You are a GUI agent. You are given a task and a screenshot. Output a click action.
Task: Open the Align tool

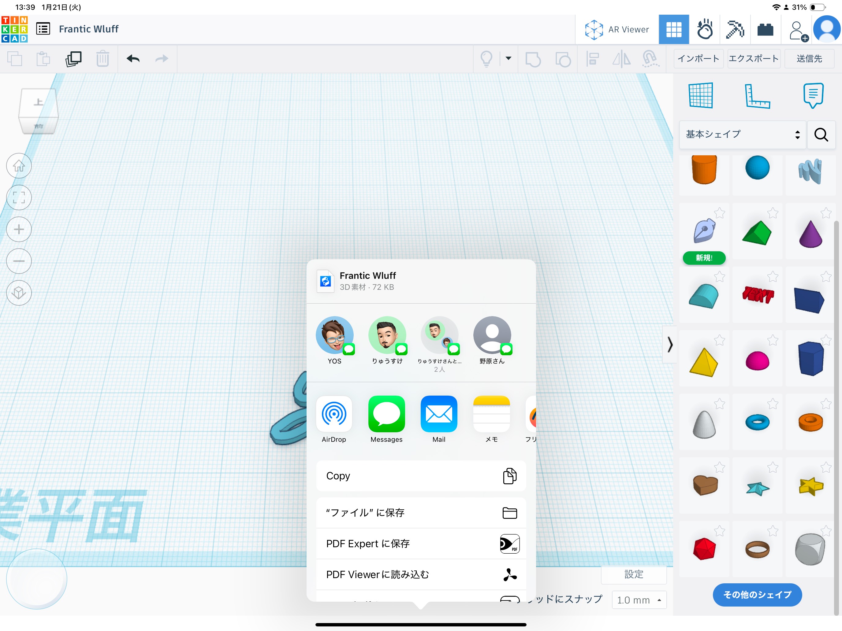tap(592, 59)
